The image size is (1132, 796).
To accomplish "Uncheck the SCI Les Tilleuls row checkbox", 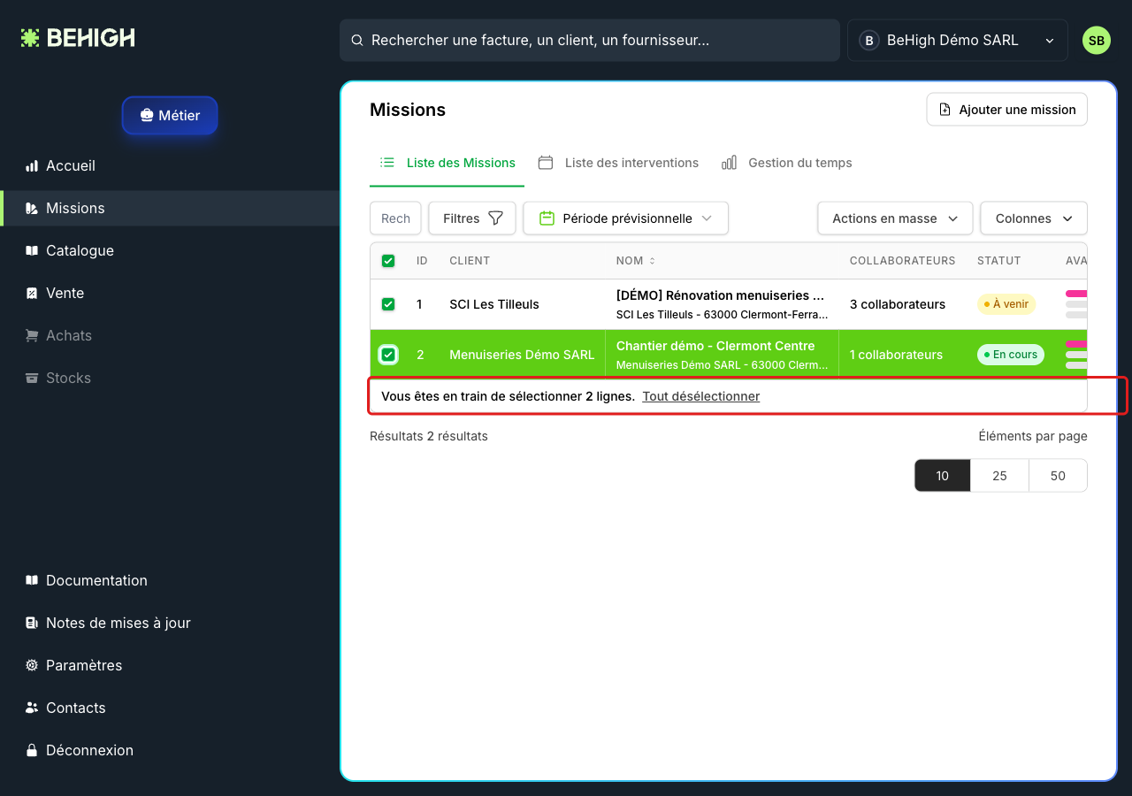I will point(388,304).
